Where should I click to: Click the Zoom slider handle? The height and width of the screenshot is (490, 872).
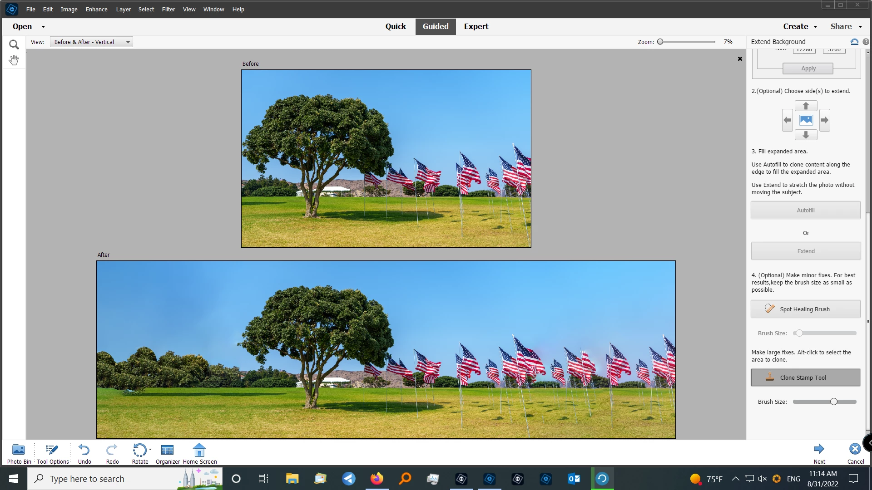(660, 42)
